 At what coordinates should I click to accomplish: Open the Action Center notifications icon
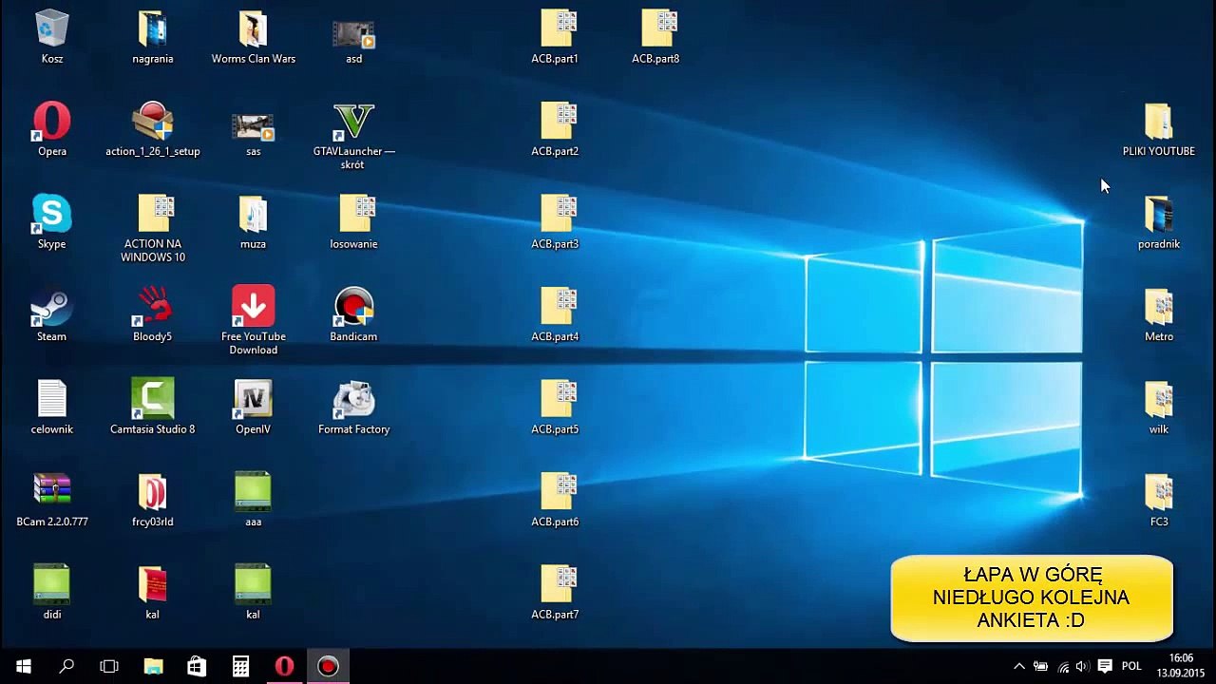pyautogui.click(x=1105, y=667)
